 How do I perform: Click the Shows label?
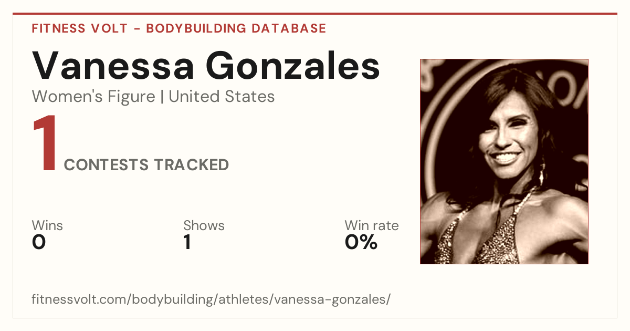pos(204,226)
